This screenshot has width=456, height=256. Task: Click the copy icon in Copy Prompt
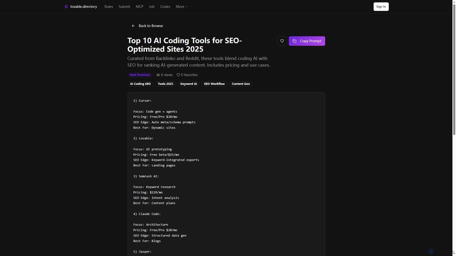pos(295,41)
